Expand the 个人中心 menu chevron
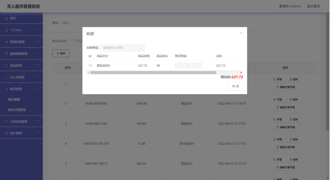 38,30
